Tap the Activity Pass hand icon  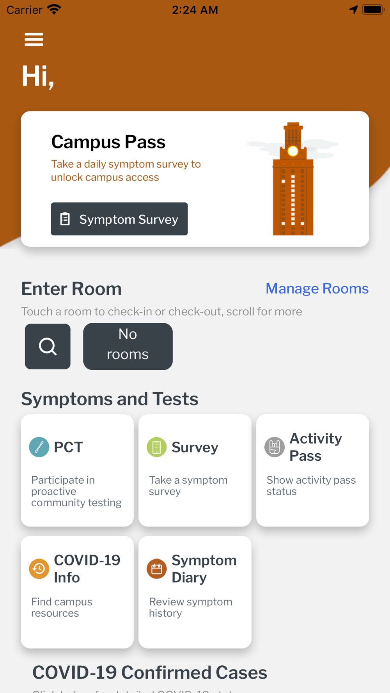click(x=275, y=447)
